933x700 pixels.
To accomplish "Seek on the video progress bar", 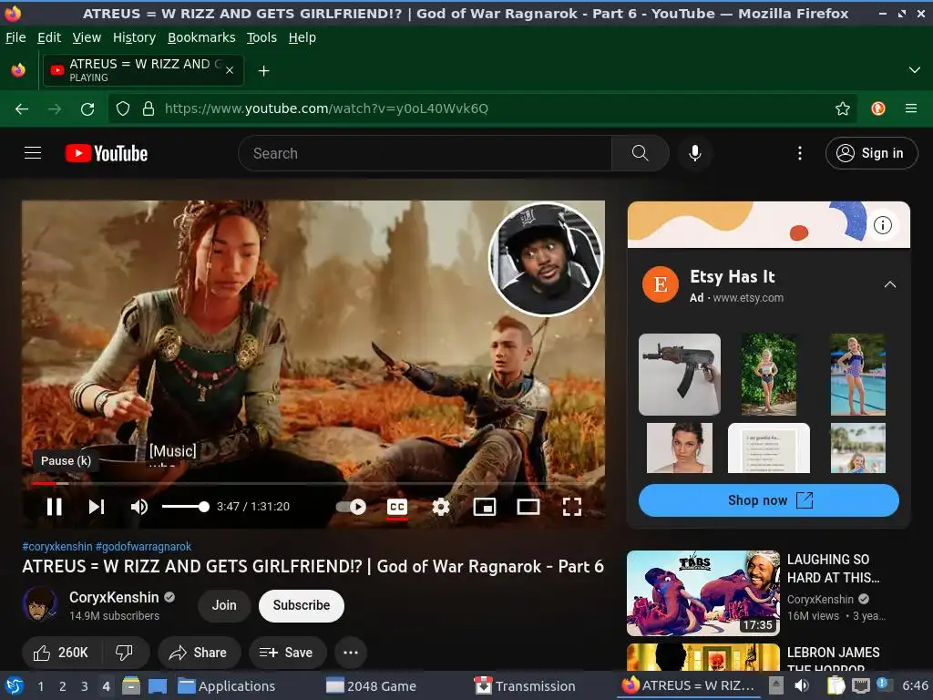I will click(x=313, y=483).
